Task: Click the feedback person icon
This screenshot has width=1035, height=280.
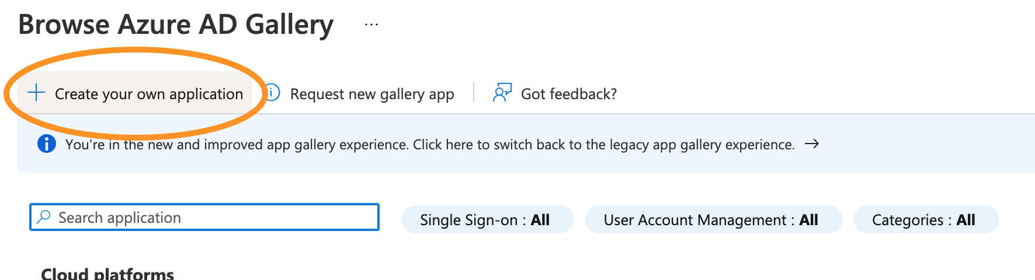Action: [x=502, y=93]
